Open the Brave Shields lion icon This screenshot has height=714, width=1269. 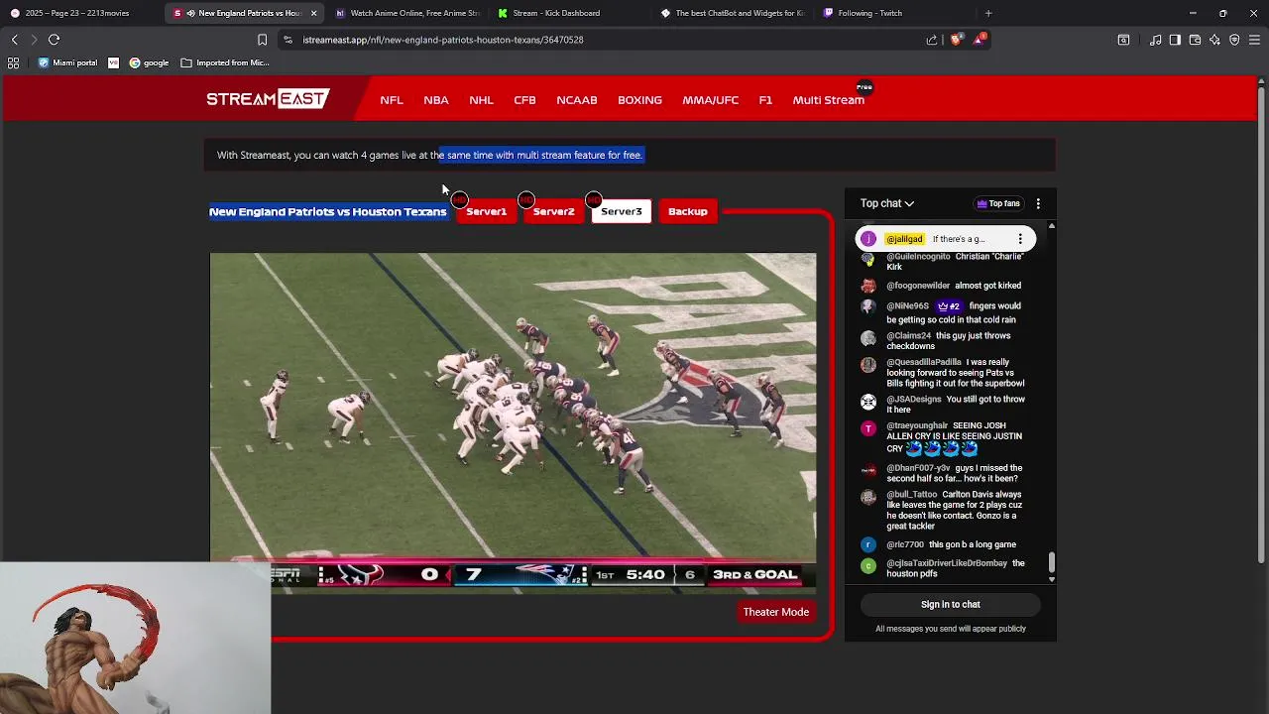[x=956, y=40]
